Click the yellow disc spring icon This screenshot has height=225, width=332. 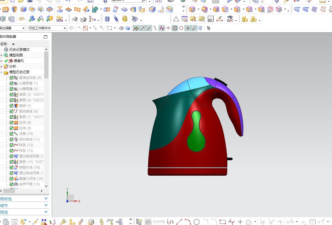[125, 19]
